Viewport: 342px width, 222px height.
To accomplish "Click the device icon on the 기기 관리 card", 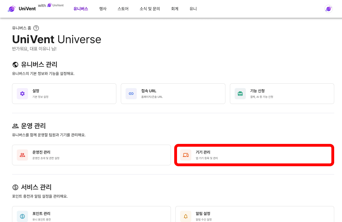I will click(x=185, y=155).
